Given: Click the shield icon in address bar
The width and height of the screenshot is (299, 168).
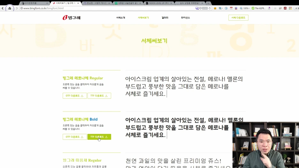Looking at the screenshot, I should [200, 8].
